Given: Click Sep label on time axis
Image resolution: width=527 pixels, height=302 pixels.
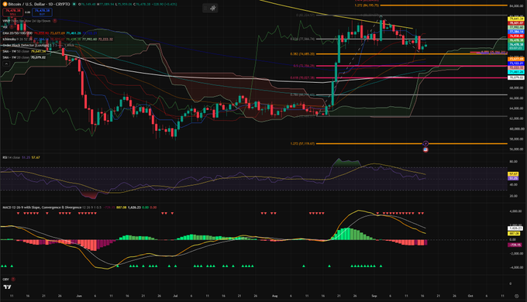Looking at the screenshot, I should pos(374,296).
